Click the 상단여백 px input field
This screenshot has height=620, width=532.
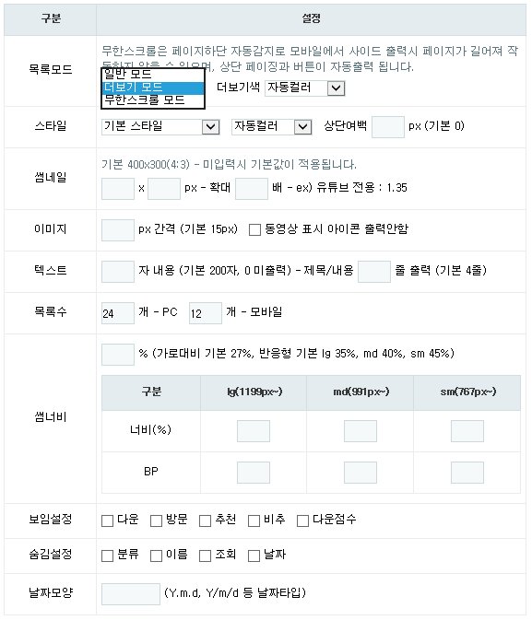(388, 127)
